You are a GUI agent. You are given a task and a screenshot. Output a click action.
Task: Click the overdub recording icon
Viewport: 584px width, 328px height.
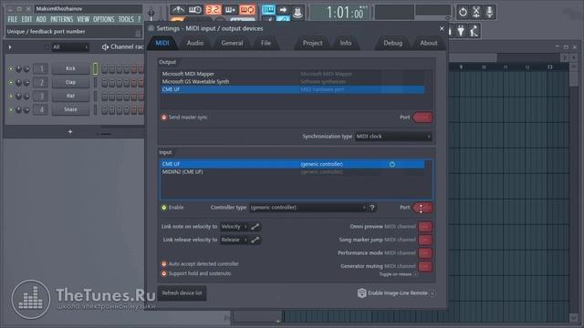point(230,9)
